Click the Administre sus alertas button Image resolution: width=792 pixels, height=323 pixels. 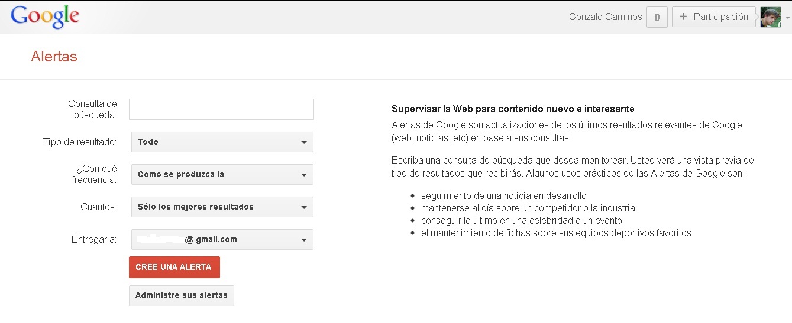pyautogui.click(x=182, y=295)
